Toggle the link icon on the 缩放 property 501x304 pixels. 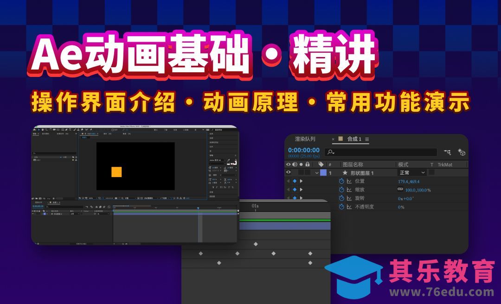400,190
